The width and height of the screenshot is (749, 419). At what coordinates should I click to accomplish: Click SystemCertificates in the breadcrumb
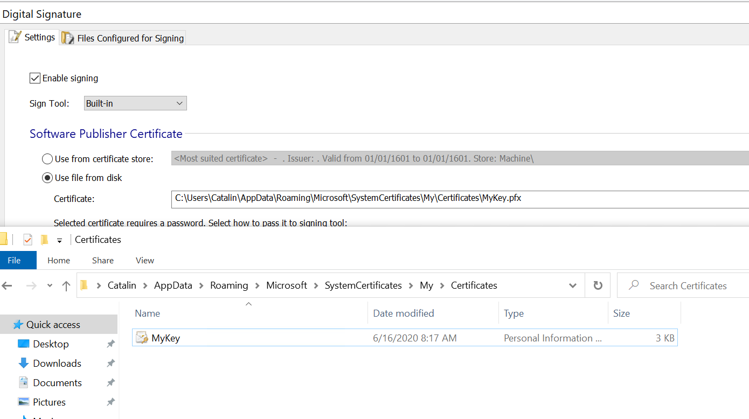363,285
